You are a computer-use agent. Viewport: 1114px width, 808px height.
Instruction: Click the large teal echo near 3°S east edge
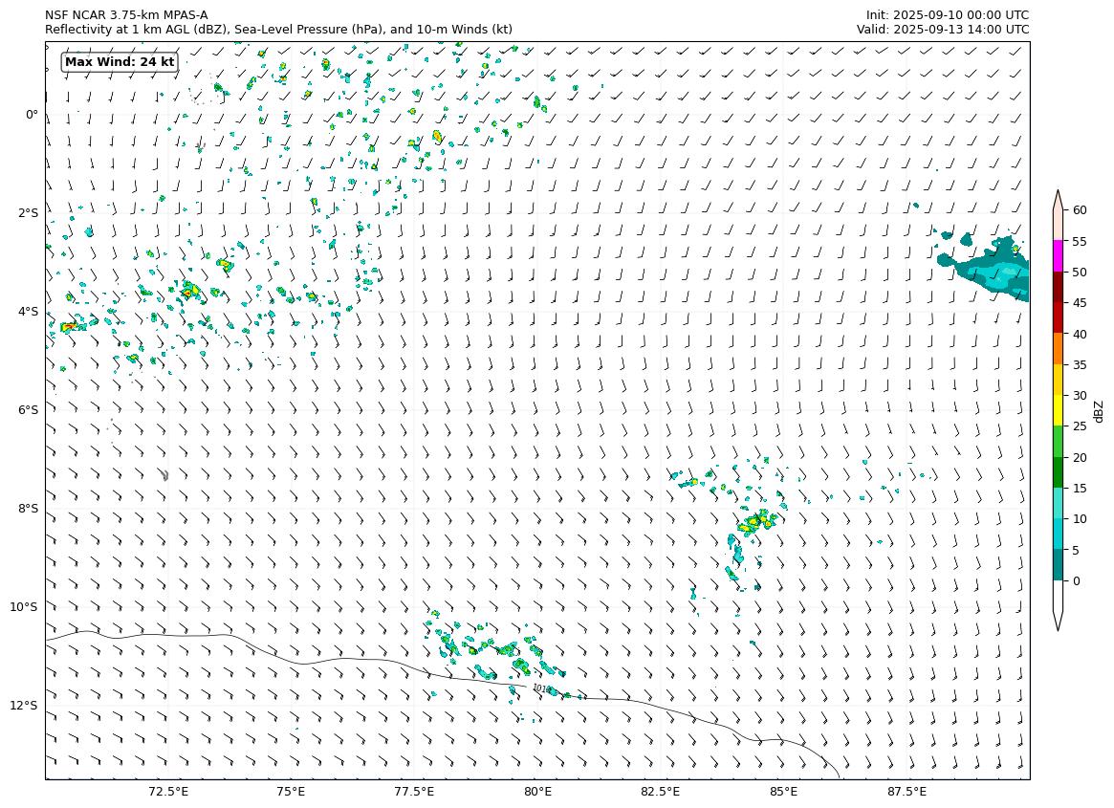click(994, 273)
